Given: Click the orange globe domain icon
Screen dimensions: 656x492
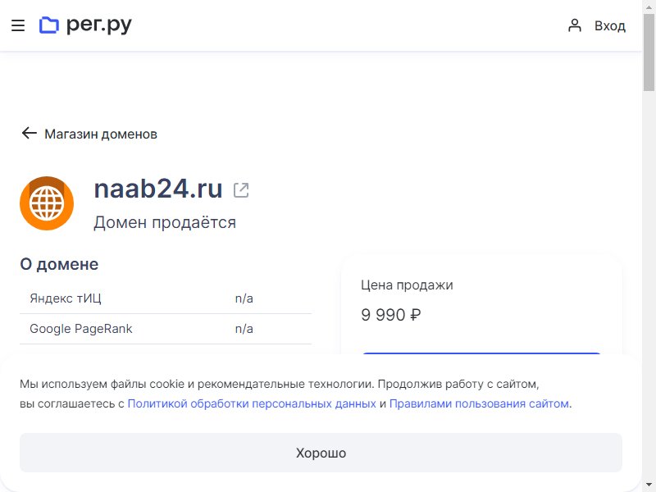Looking at the screenshot, I should [47, 203].
